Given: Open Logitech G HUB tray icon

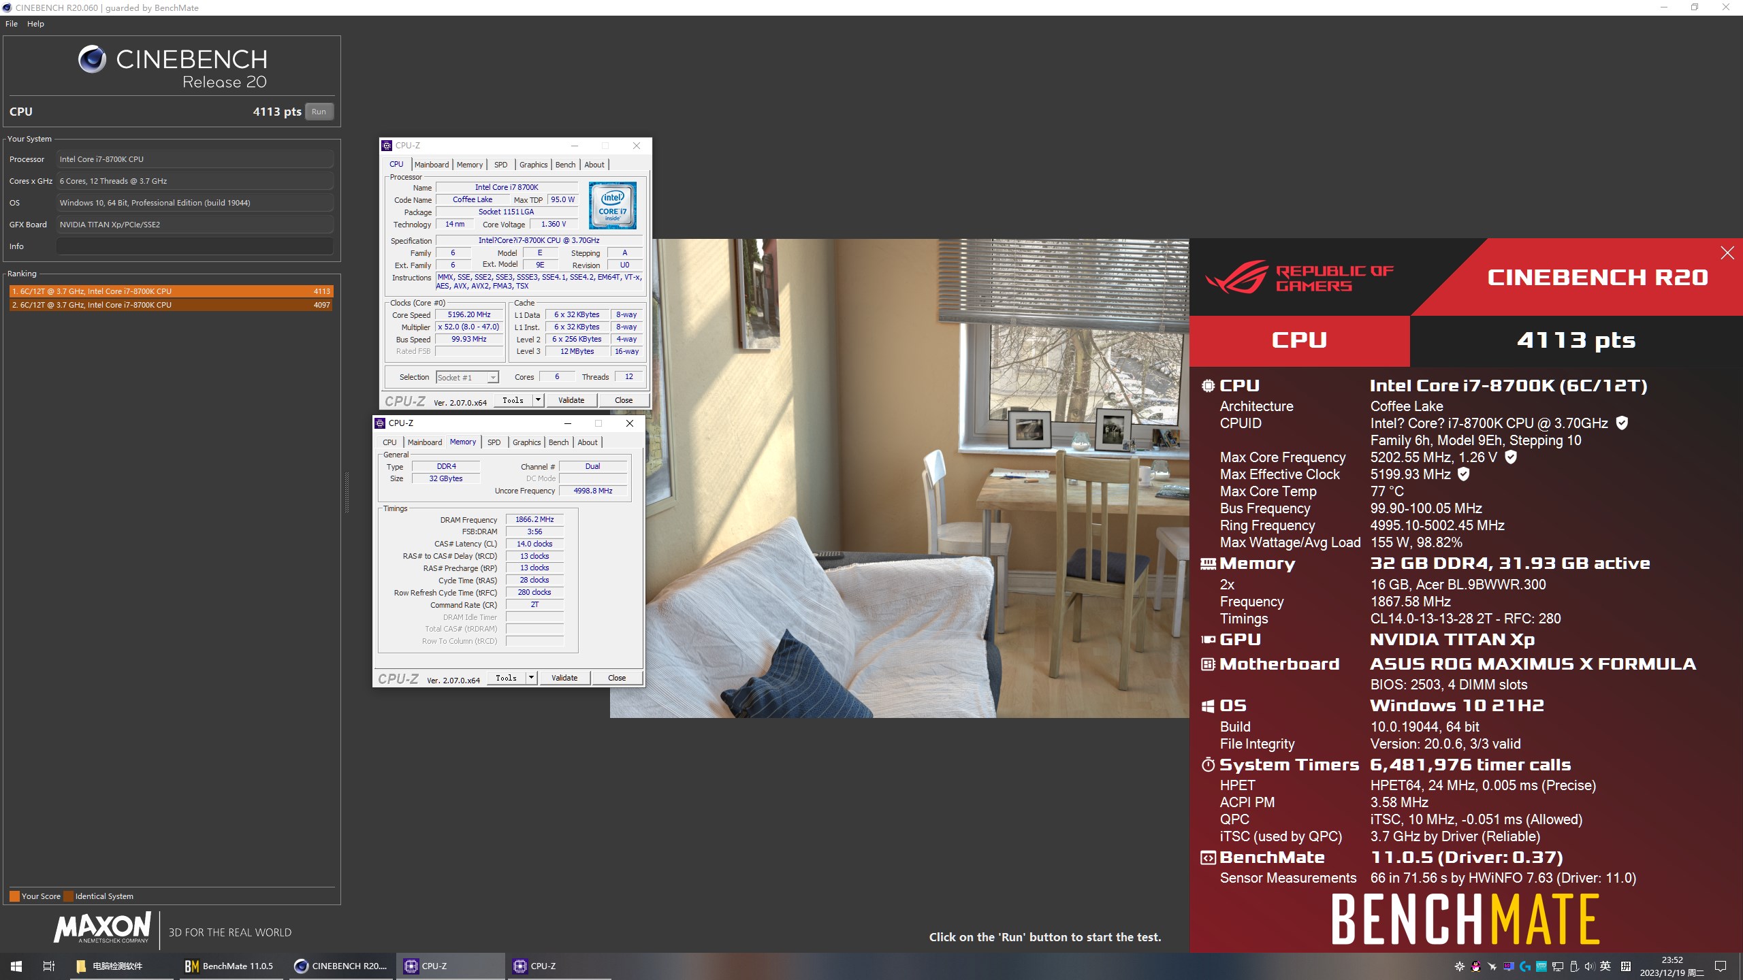Looking at the screenshot, I should (x=1524, y=966).
